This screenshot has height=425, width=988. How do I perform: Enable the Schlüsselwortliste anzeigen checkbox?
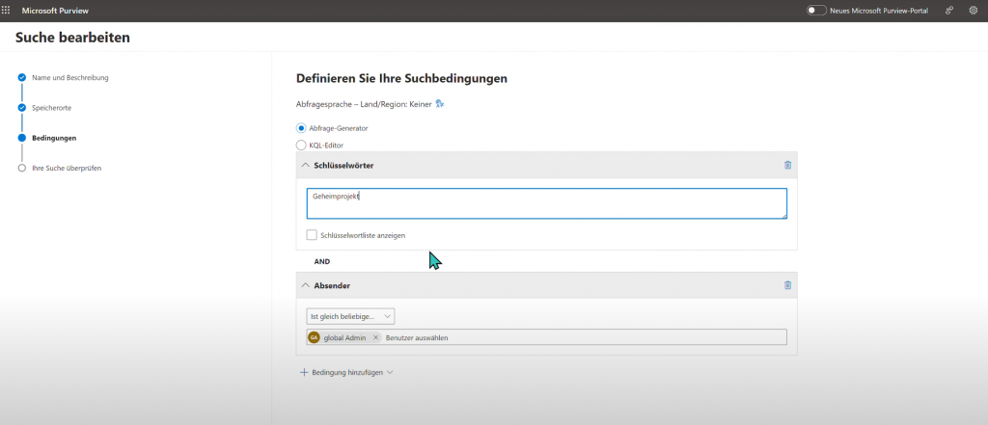(x=312, y=235)
